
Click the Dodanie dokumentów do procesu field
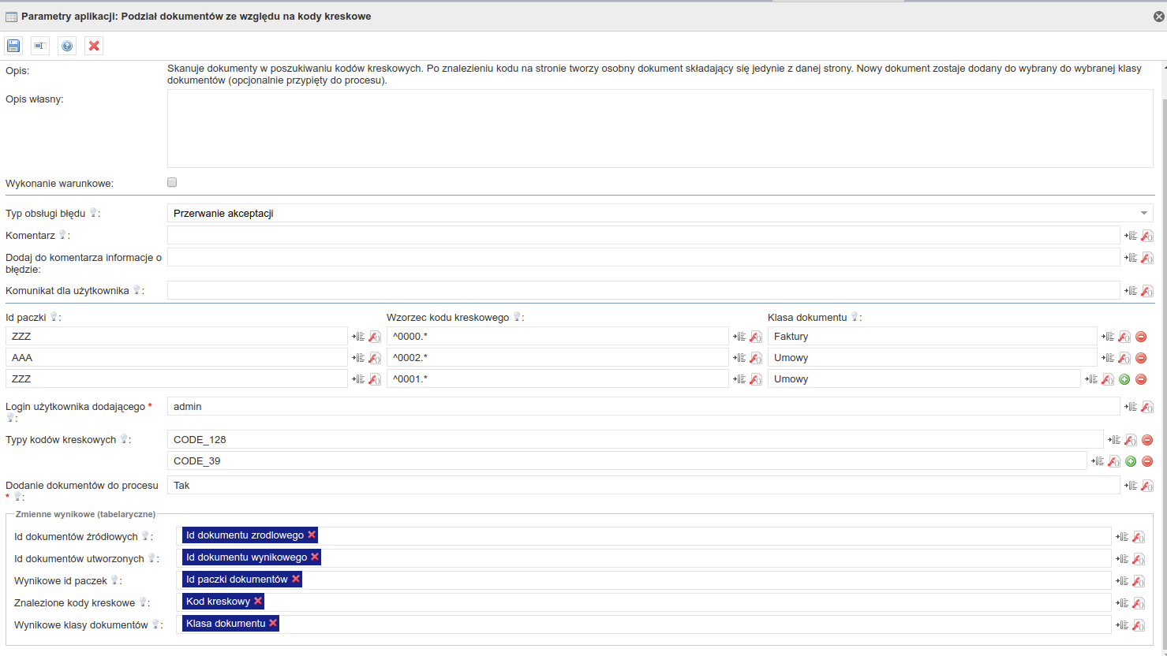[x=643, y=486]
